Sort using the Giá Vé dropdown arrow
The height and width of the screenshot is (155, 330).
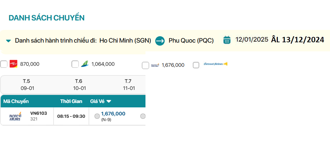tap(109, 101)
